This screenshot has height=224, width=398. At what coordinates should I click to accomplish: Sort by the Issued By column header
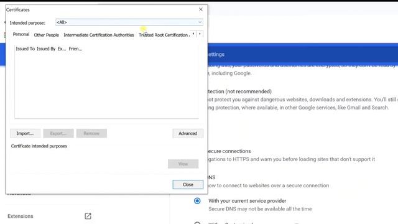pyautogui.click(x=46, y=49)
